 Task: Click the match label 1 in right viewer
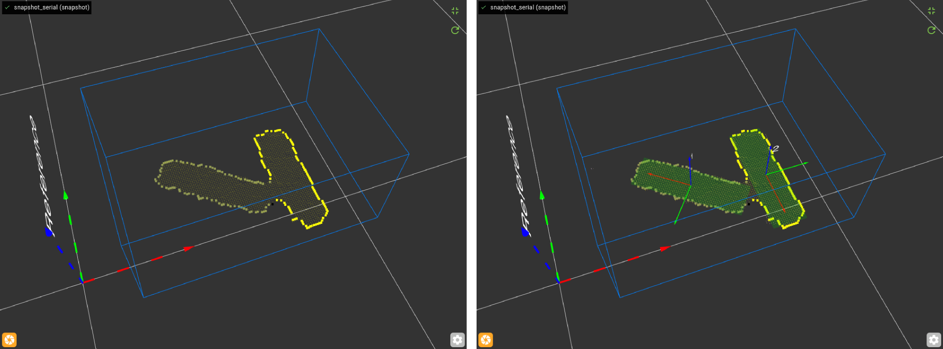tap(692, 156)
